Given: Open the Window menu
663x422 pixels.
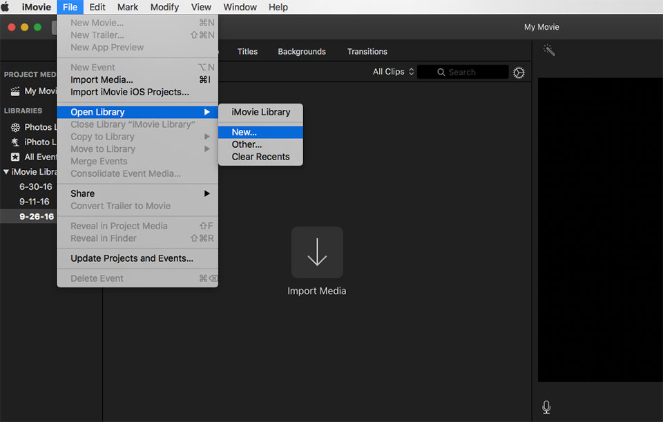Looking at the screenshot, I should click(x=240, y=7).
